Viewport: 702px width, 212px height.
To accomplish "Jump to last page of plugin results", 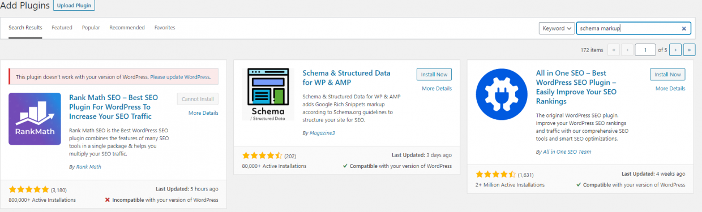I will (690, 50).
